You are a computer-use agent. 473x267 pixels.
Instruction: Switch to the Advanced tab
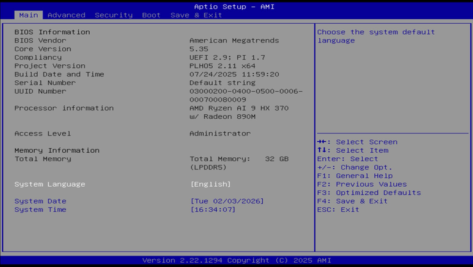point(66,15)
